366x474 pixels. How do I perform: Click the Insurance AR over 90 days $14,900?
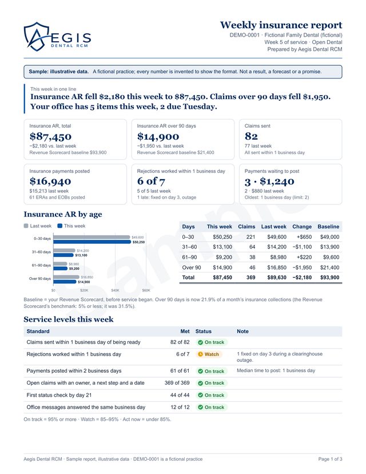158,136
